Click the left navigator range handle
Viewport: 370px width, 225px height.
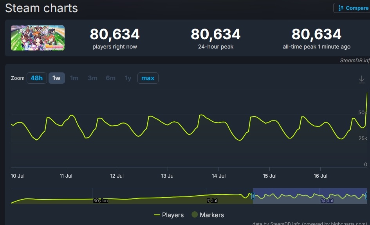[x=253, y=196]
